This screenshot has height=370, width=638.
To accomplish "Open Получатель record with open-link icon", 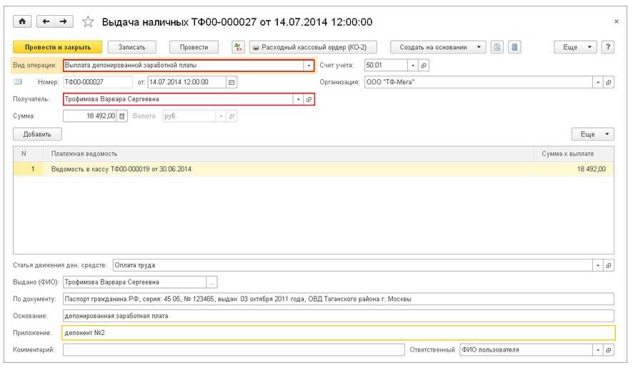I will click(x=309, y=100).
